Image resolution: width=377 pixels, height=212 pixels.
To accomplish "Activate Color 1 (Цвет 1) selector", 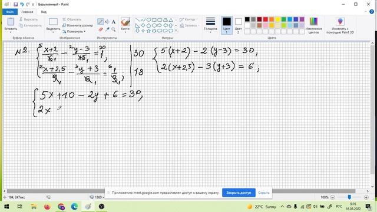I will tap(227, 25).
